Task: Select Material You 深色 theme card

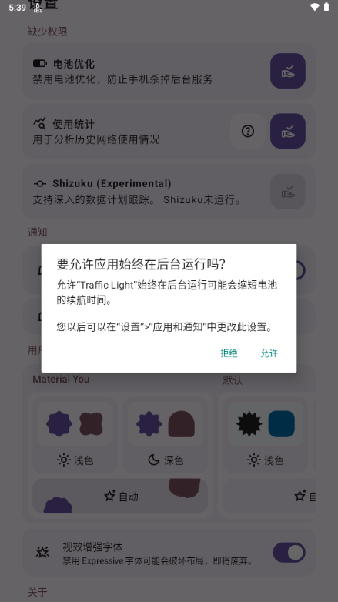Action: point(166,435)
